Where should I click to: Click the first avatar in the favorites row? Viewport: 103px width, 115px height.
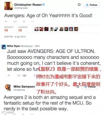(37, 29)
